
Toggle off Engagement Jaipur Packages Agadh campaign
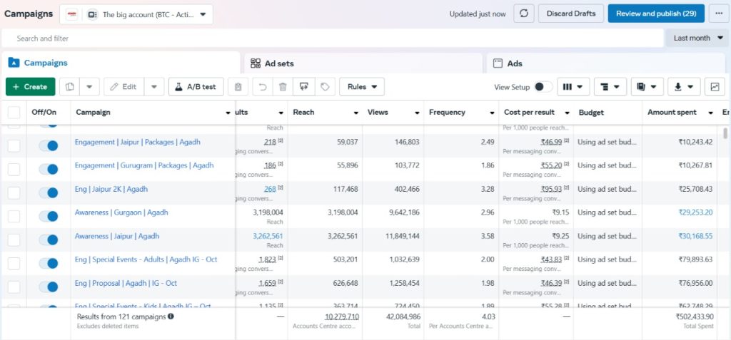tap(49, 146)
